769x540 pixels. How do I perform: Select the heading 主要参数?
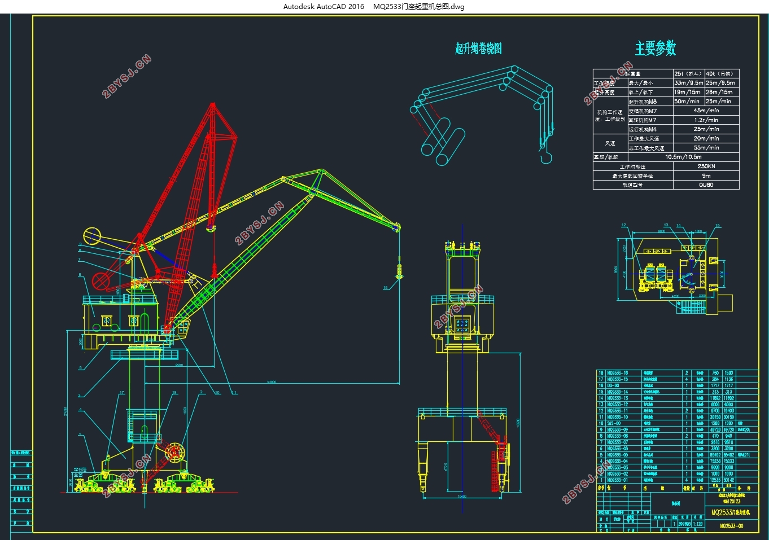(656, 48)
